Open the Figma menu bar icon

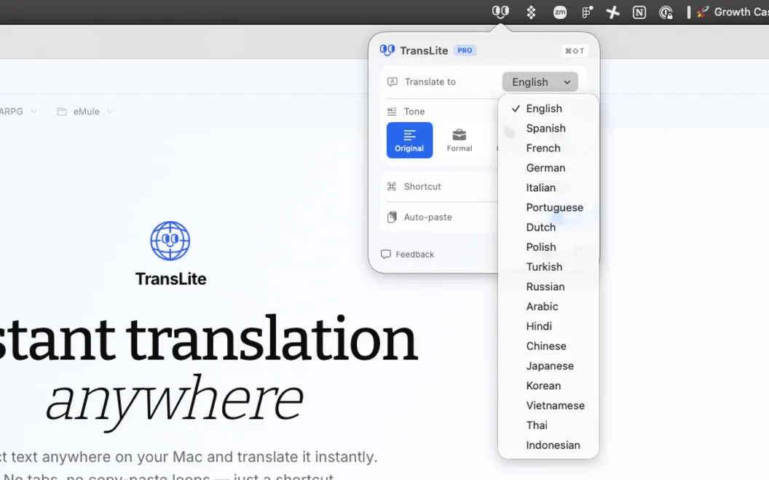click(x=586, y=12)
